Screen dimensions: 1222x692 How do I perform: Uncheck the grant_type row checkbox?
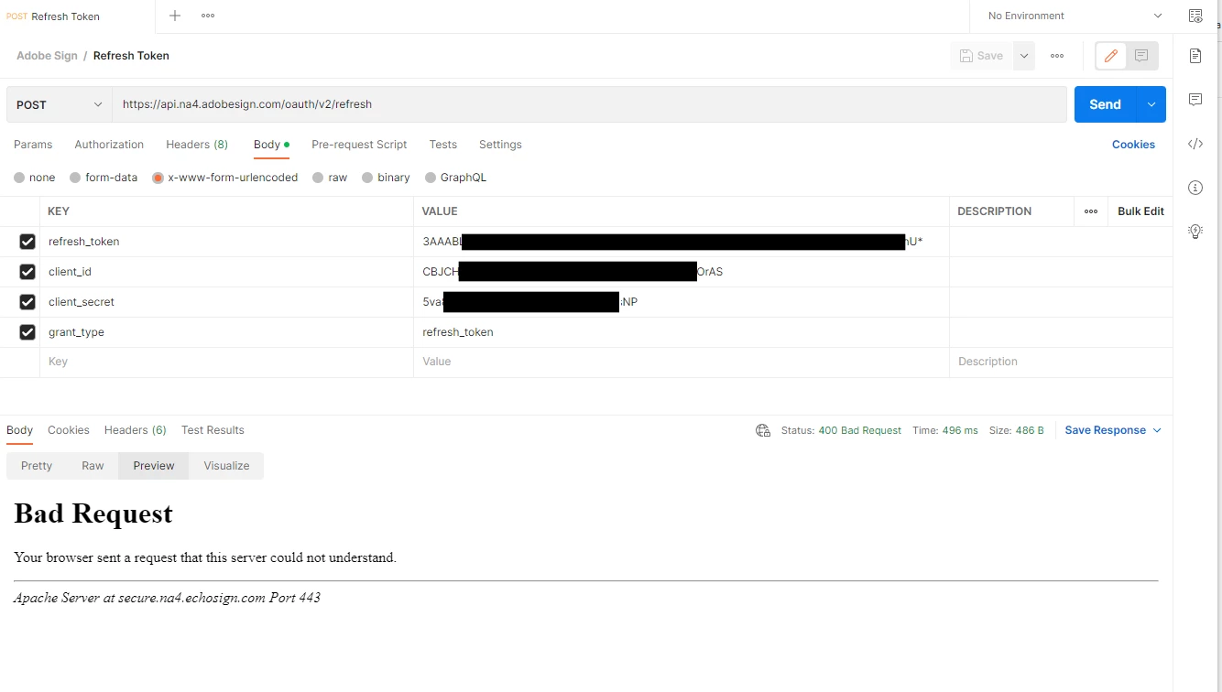(27, 332)
